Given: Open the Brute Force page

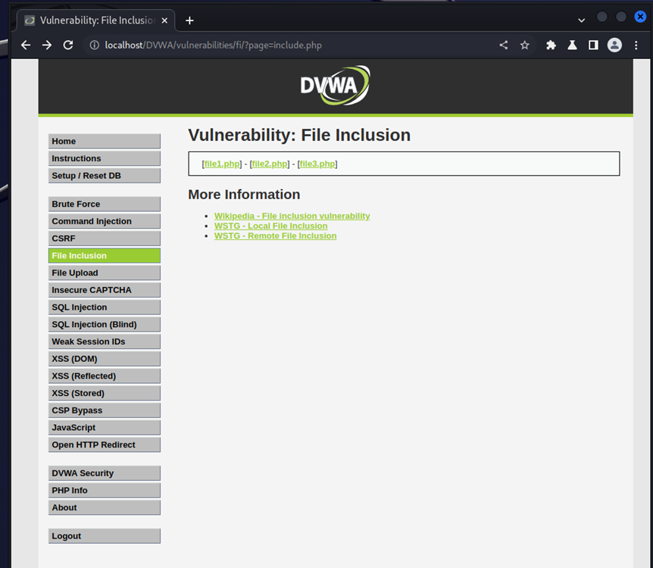Looking at the screenshot, I should [x=104, y=204].
